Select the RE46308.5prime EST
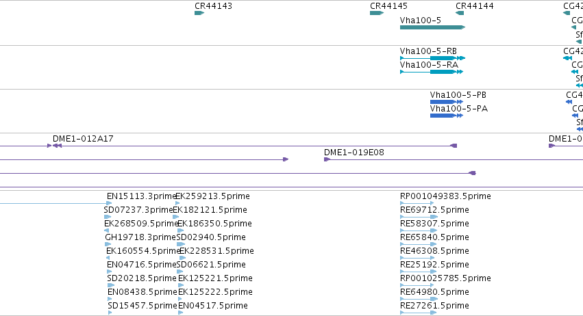This screenshot has width=583, height=316. [x=417, y=258]
